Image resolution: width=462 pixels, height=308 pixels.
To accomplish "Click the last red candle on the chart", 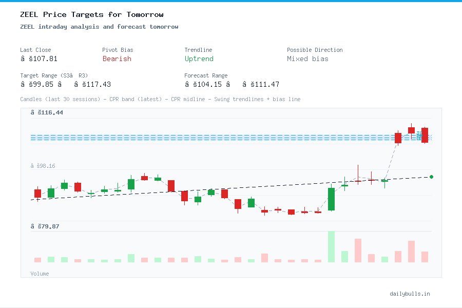I will (425, 136).
